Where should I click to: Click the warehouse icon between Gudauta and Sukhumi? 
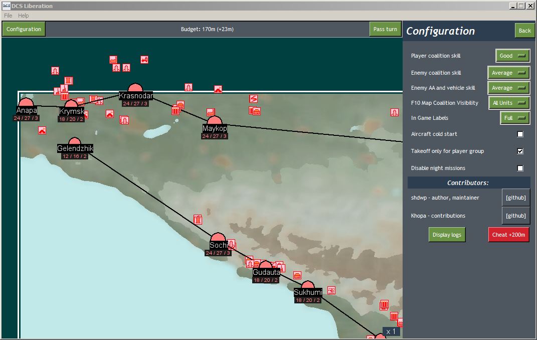point(297,275)
